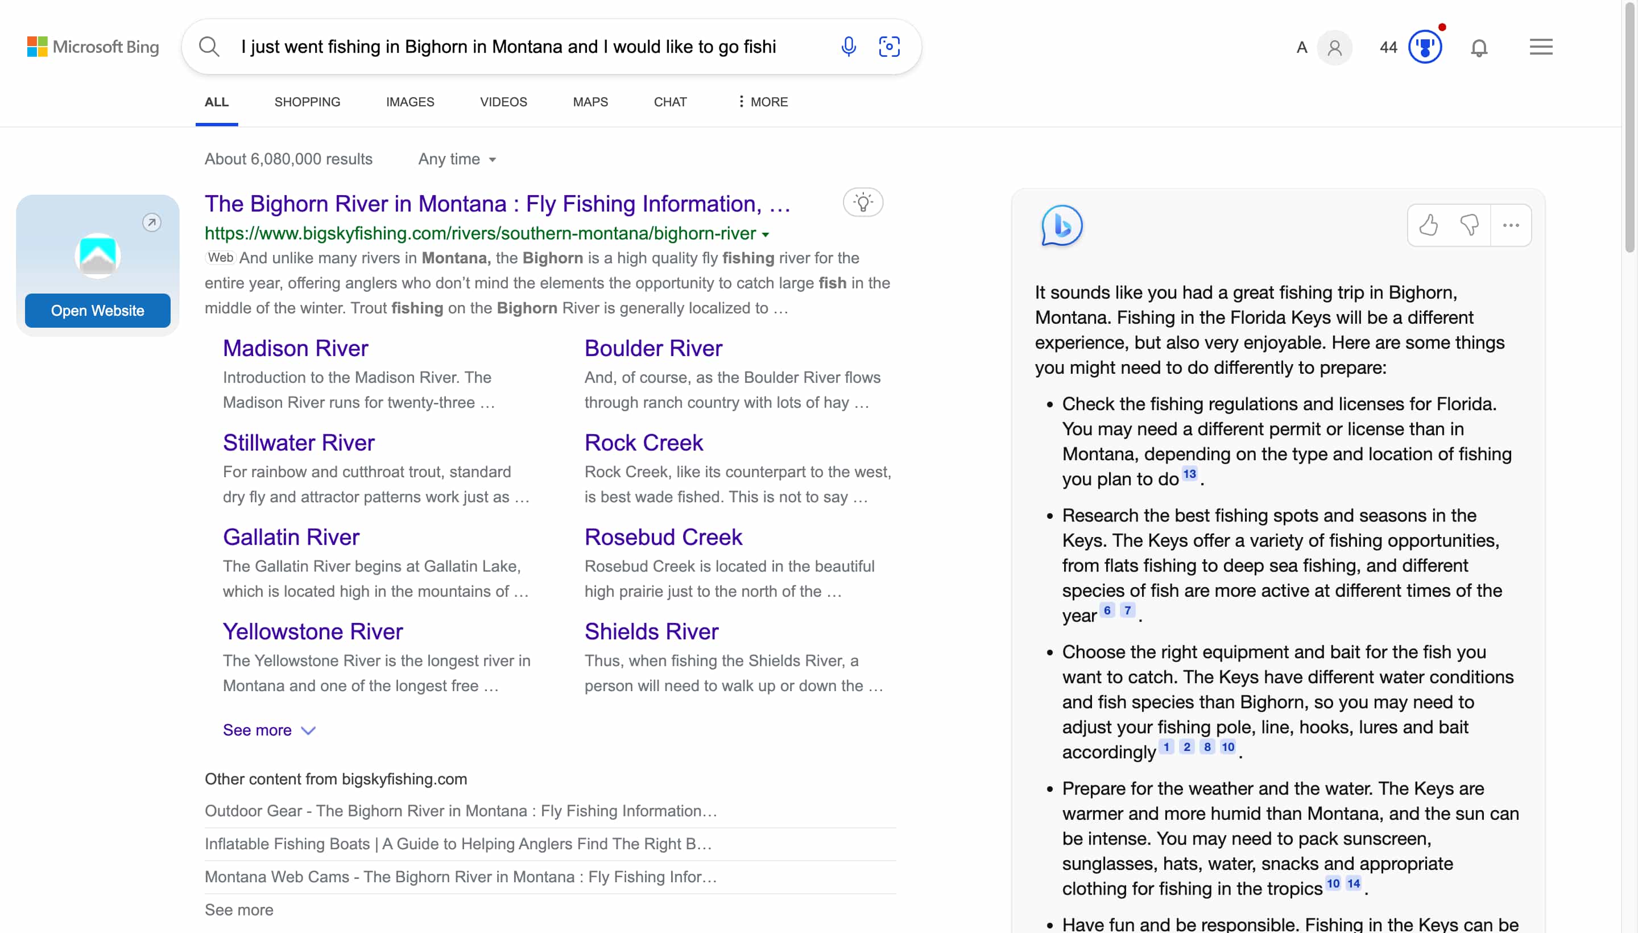Give the chat answer a thumbs up
Screen dimensions: 1638x933
pyautogui.click(x=1429, y=225)
